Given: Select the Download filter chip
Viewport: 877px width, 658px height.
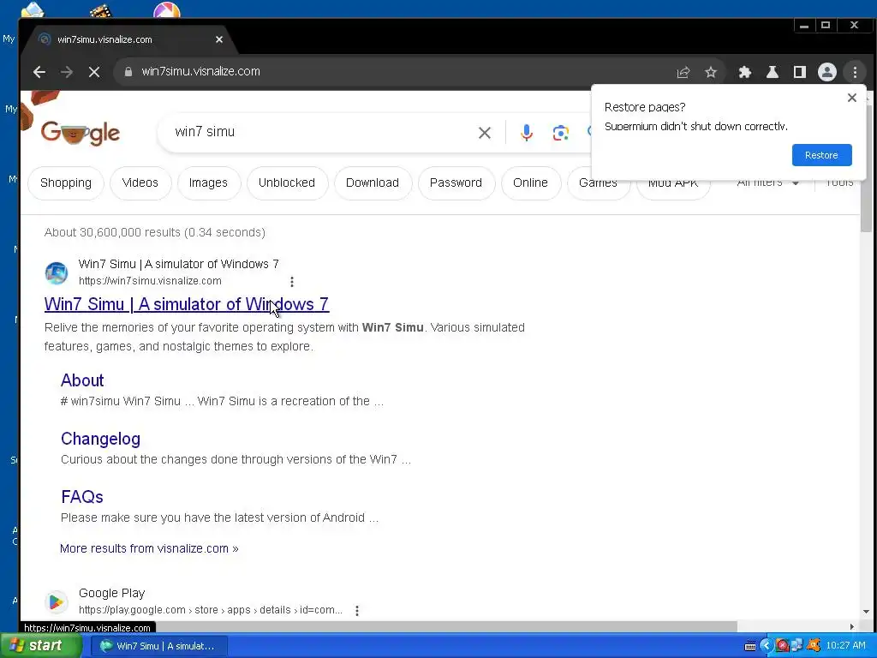Looking at the screenshot, I should click(x=372, y=183).
